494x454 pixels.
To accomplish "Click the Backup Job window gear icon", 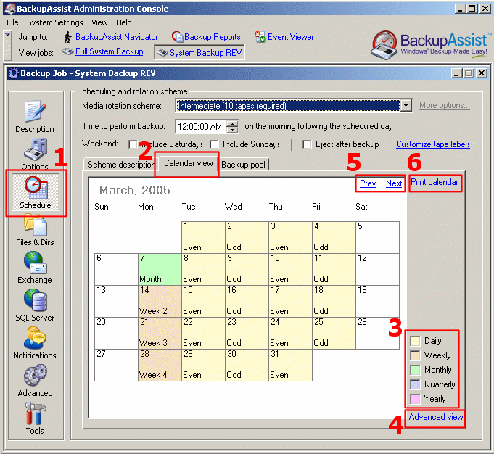I will [x=14, y=73].
